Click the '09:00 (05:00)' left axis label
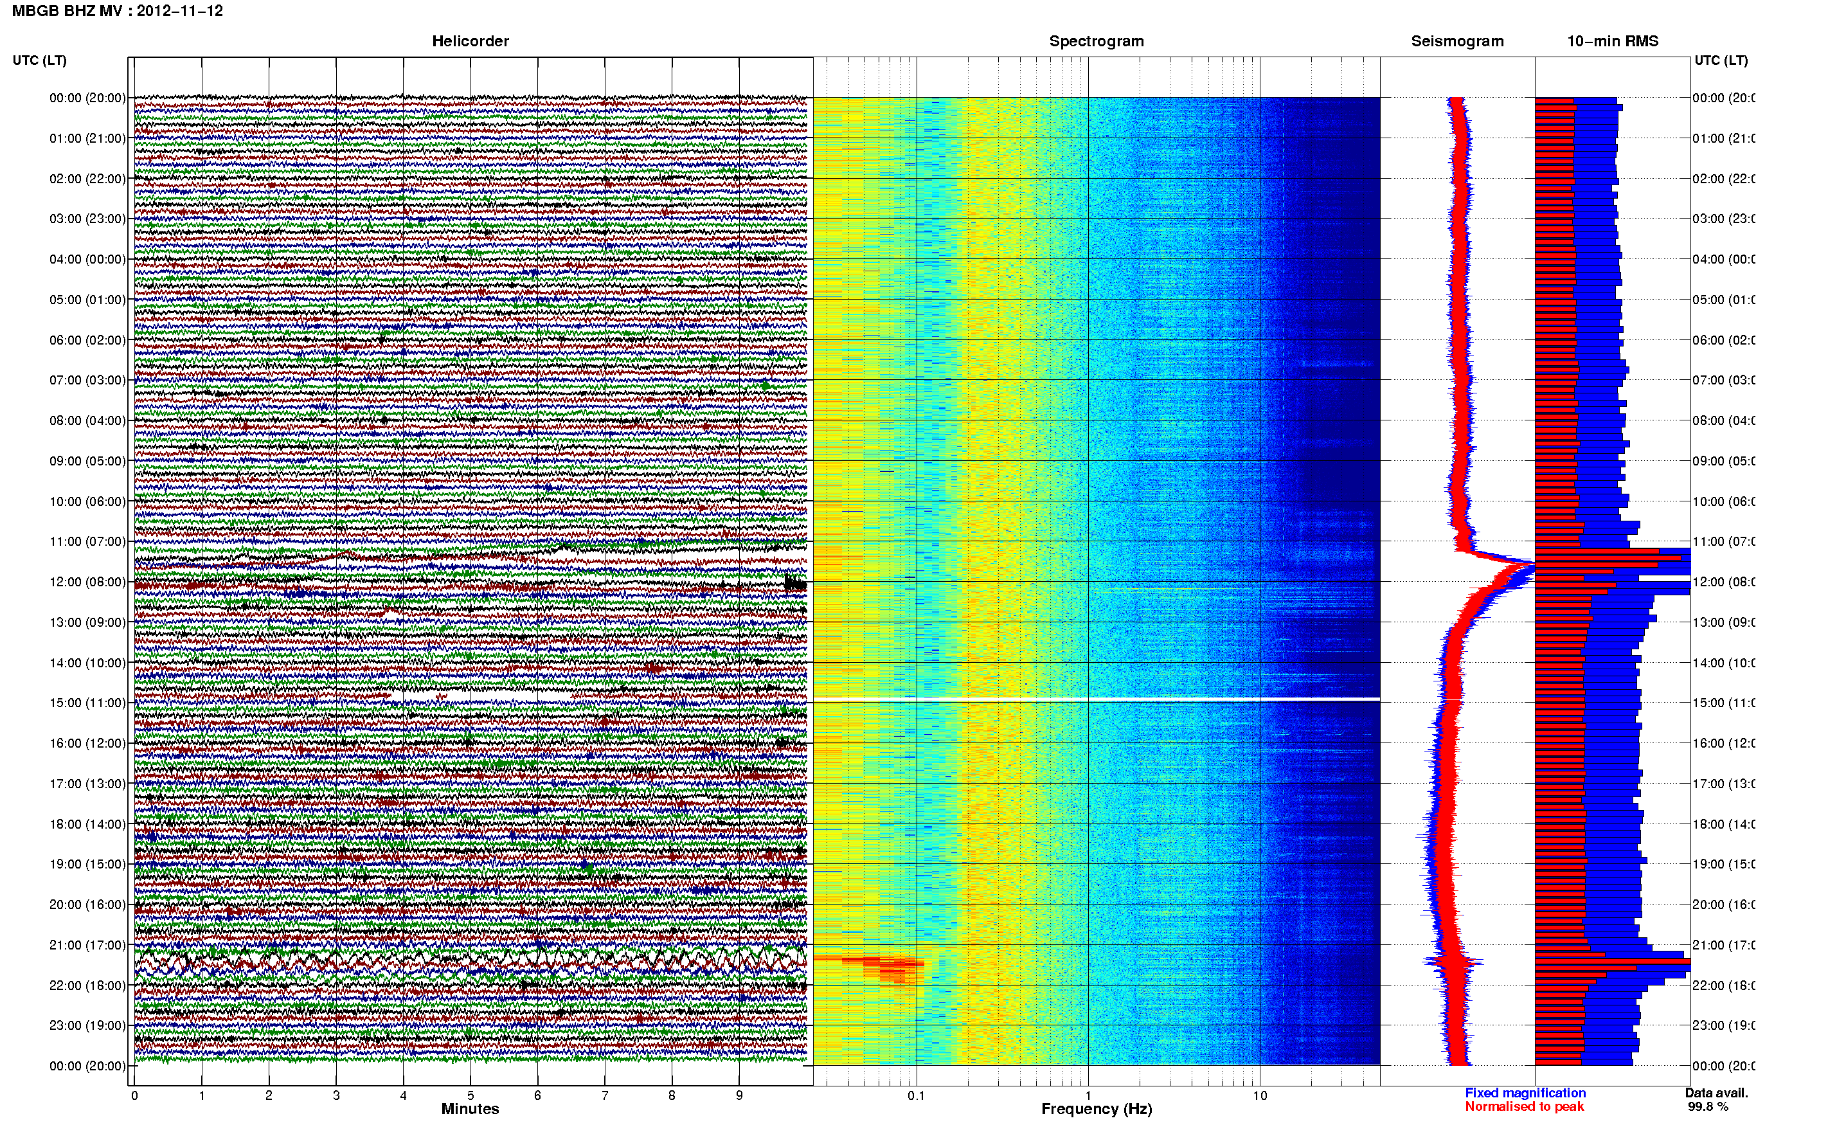 tap(87, 461)
